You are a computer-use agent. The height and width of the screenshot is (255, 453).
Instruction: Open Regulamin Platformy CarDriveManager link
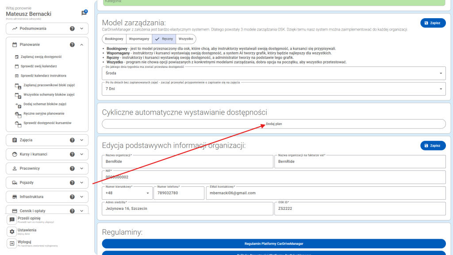pyautogui.click(x=274, y=243)
